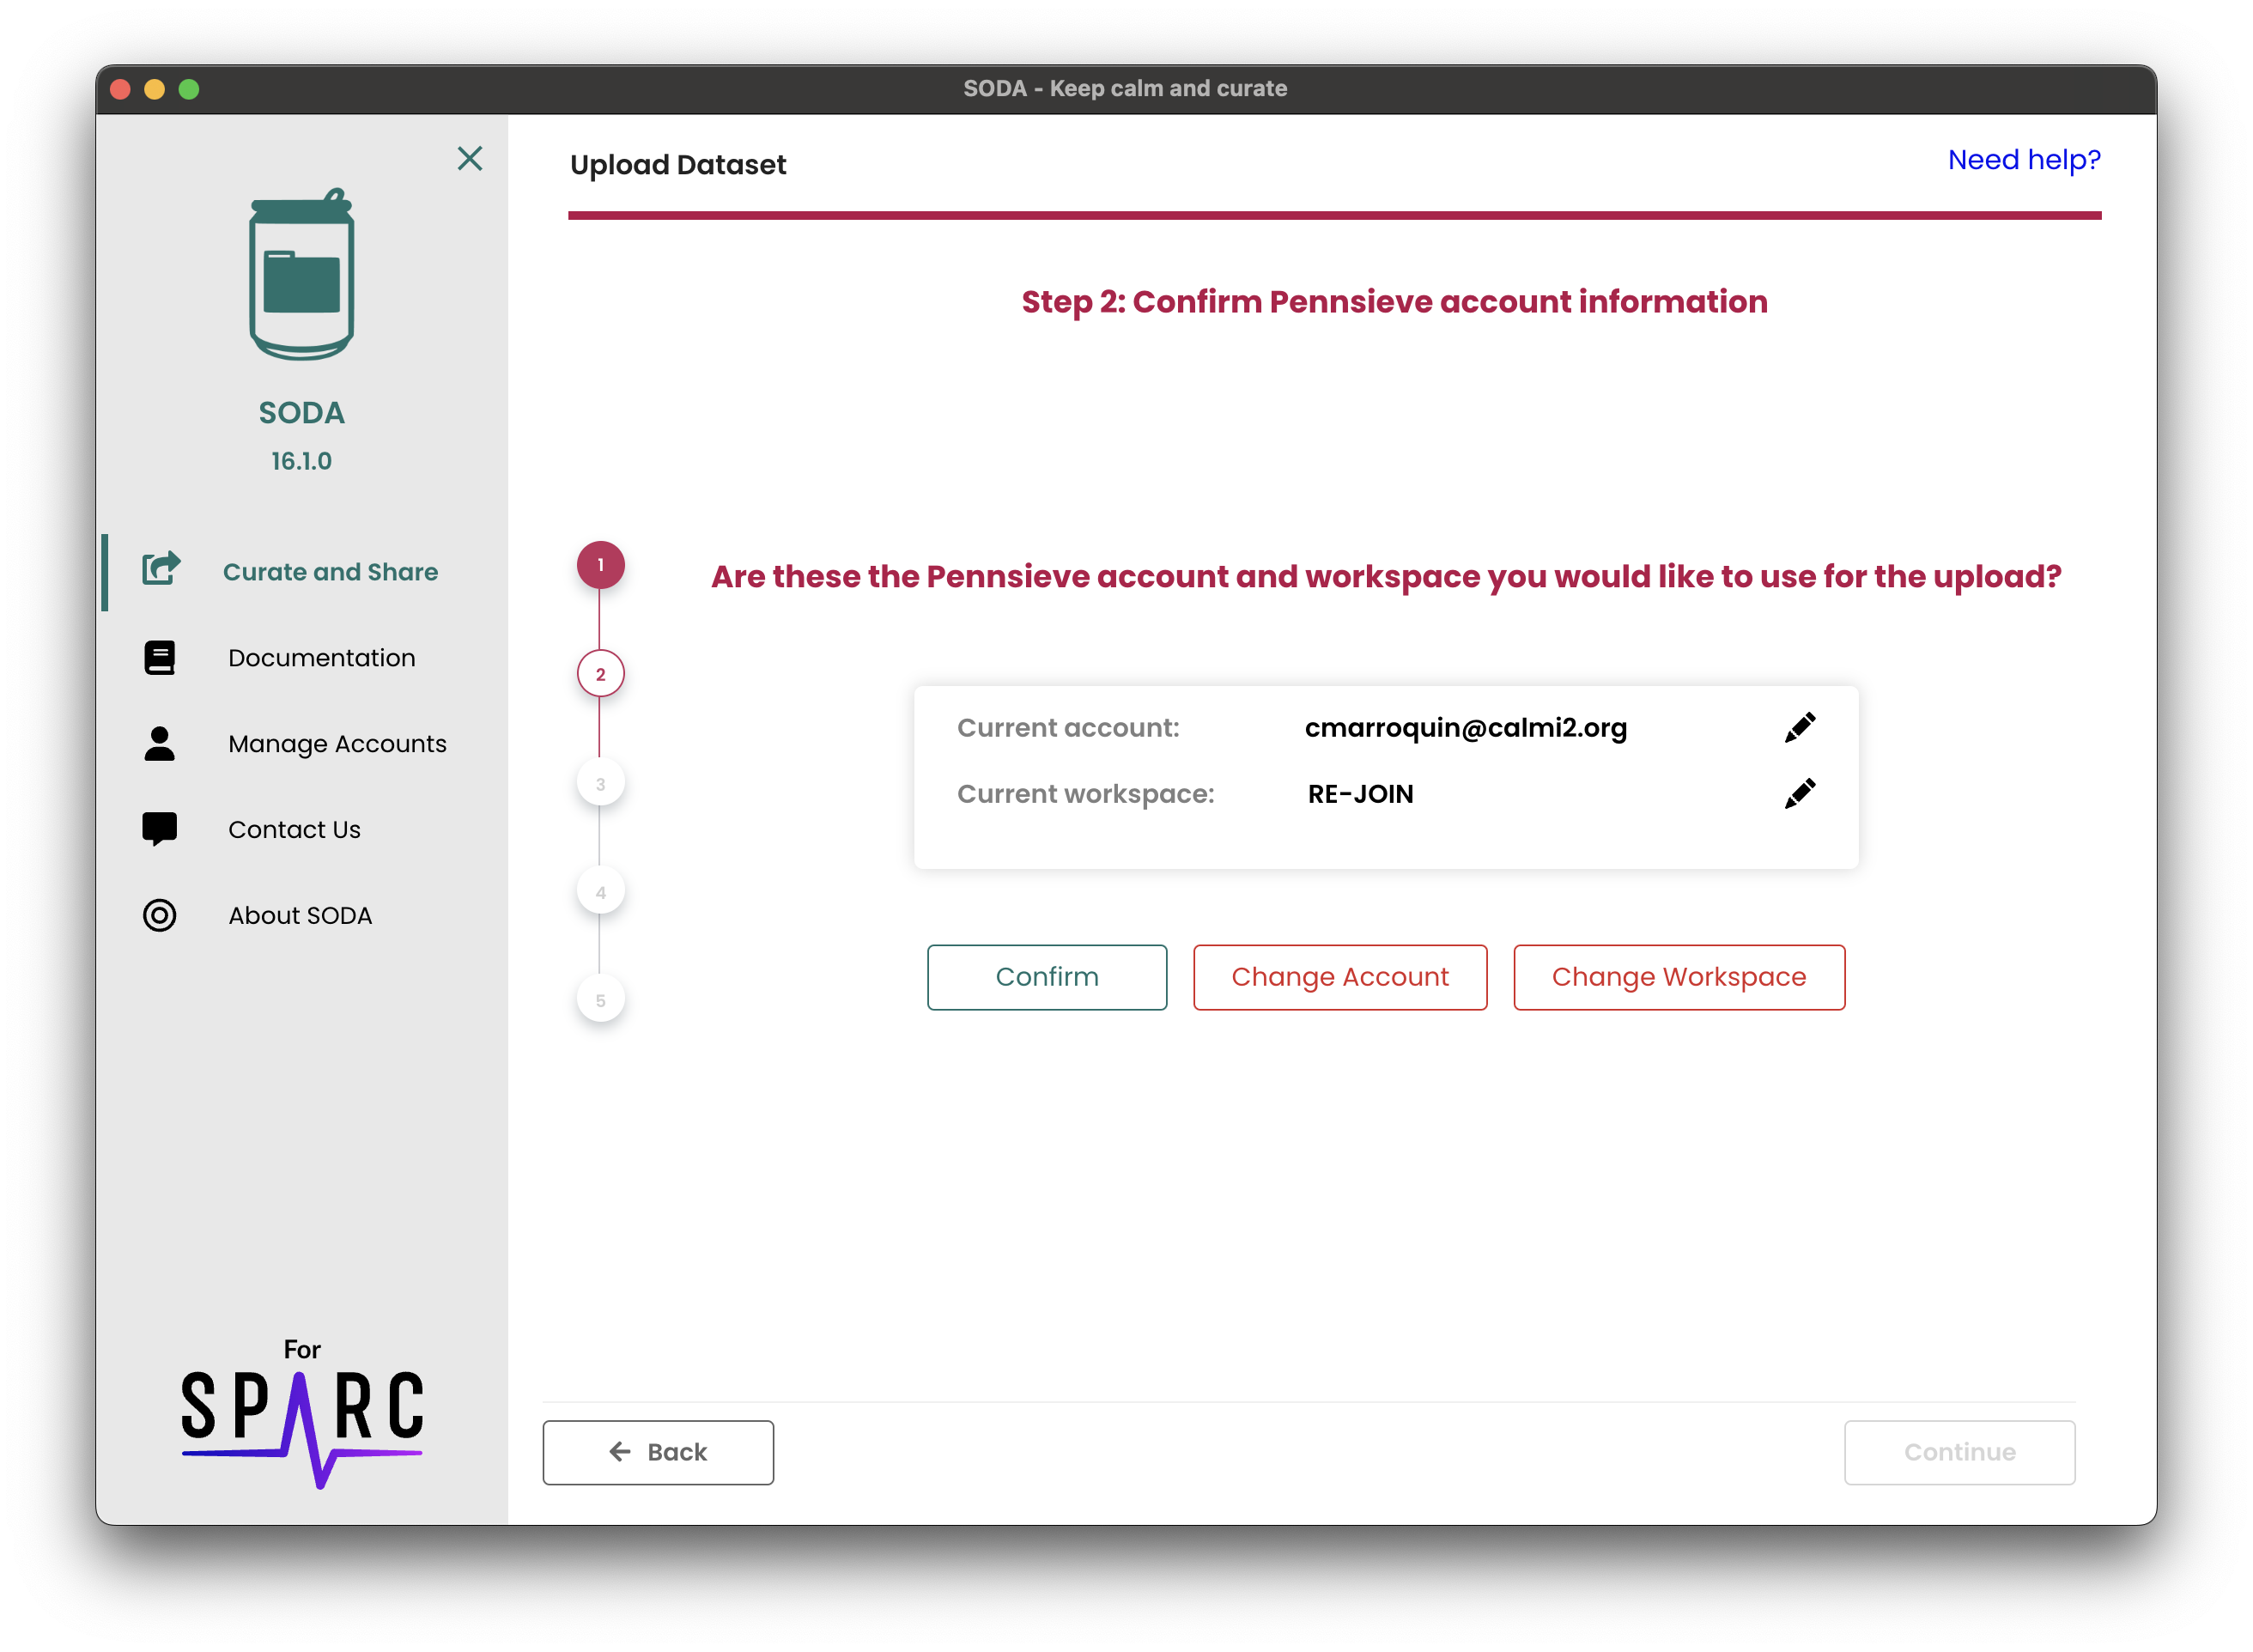Viewport: 2253px width, 1652px height.
Task: Select step 4 circle in progress tracker
Action: coord(600,892)
